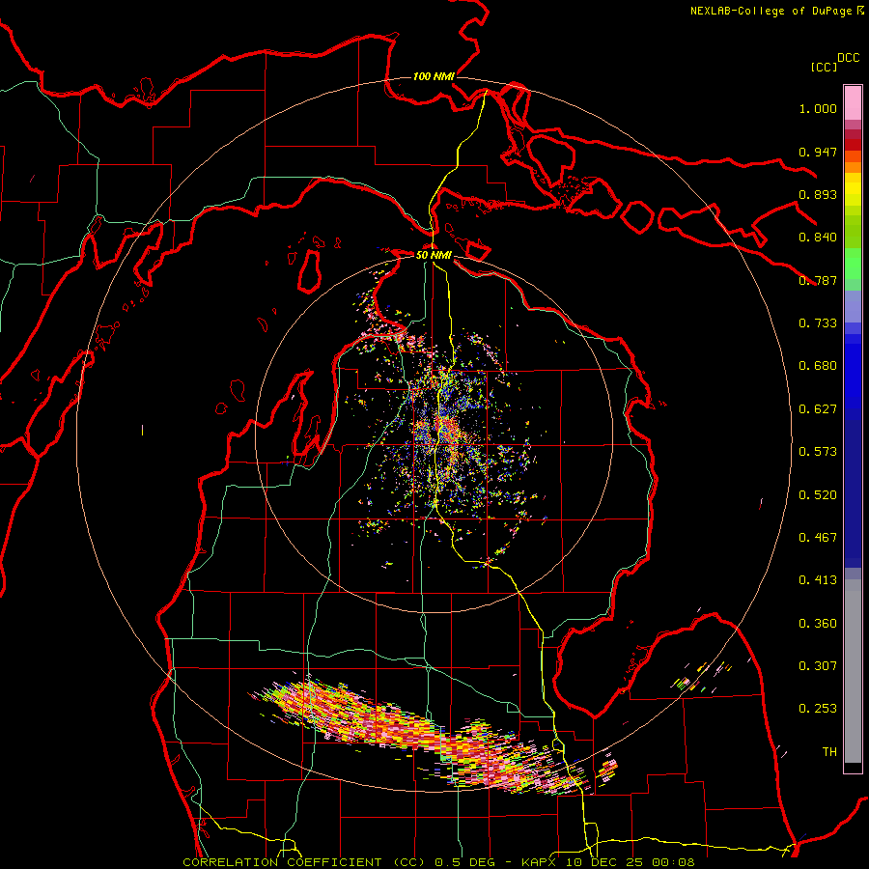The image size is (869, 869).
Task: Click the 0.520 legend value
Action: pos(818,494)
